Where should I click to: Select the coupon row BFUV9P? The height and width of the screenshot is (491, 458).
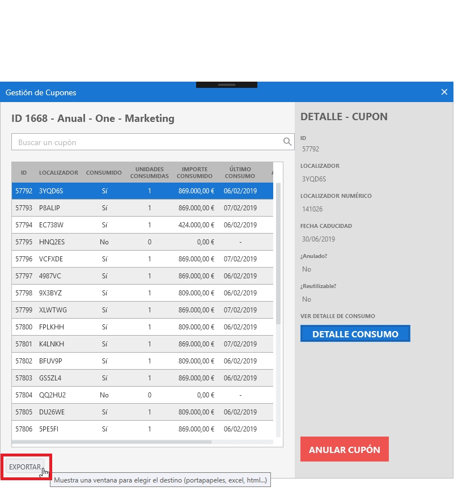click(142, 361)
